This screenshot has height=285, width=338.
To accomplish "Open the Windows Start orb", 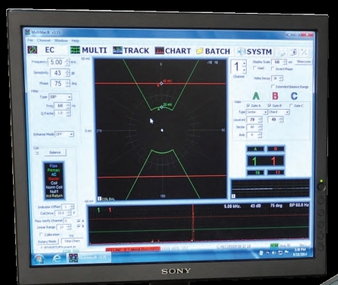I will [x=40, y=259].
